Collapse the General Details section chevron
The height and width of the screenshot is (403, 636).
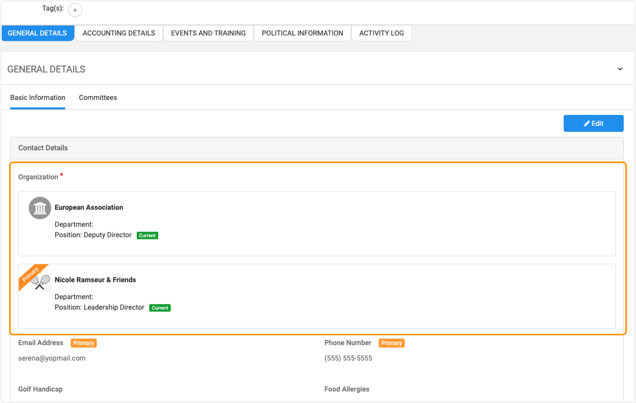(620, 69)
